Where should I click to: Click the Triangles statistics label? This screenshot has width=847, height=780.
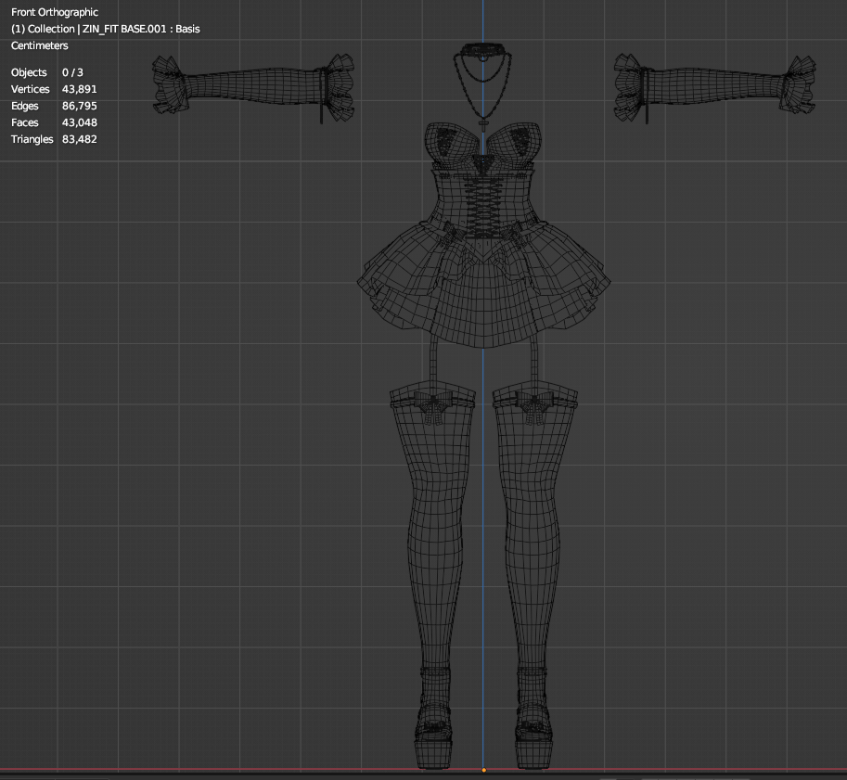[32, 139]
